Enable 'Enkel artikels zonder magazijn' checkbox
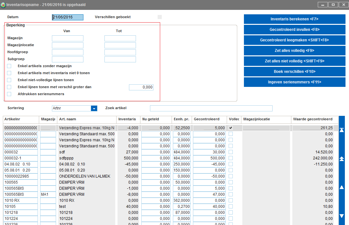This screenshot has width=349, height=225. point(9,66)
